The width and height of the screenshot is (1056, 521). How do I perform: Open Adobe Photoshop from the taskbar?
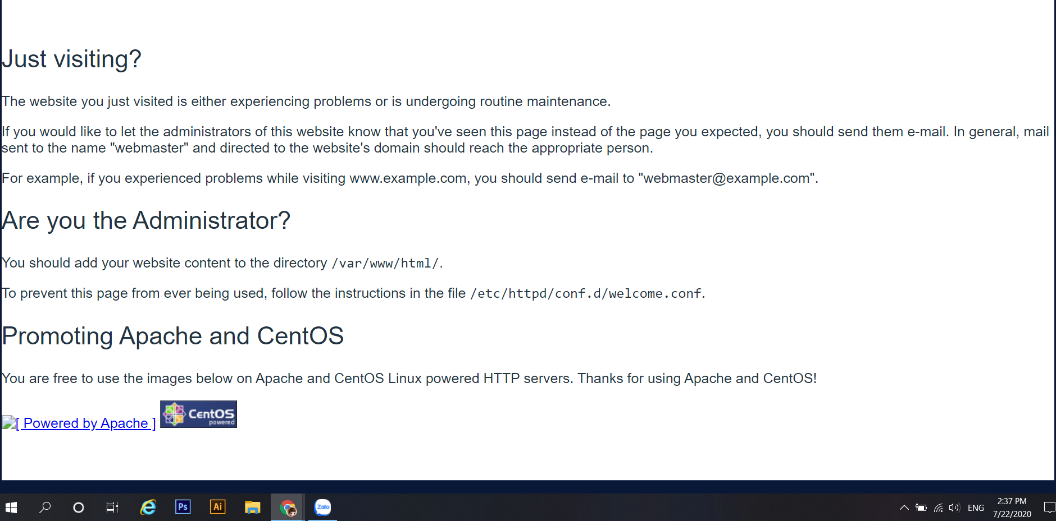click(183, 508)
